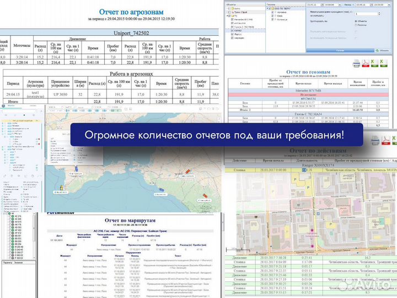Expand Транс Строй folder node
The height and width of the screenshot is (298, 397).
227,12
